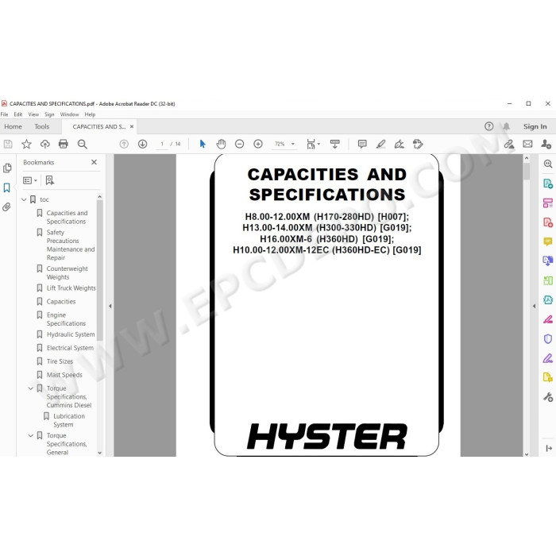This screenshot has width=556, height=556.
Task: Collapse the toc bookmark tree
Action: (24, 199)
